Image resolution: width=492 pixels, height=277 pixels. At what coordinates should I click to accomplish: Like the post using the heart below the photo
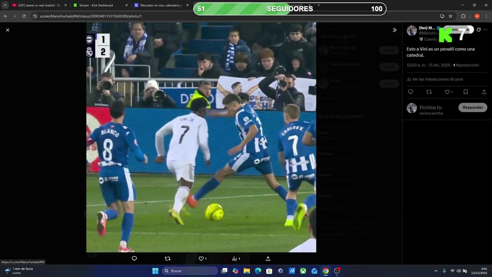pyautogui.click(x=201, y=259)
